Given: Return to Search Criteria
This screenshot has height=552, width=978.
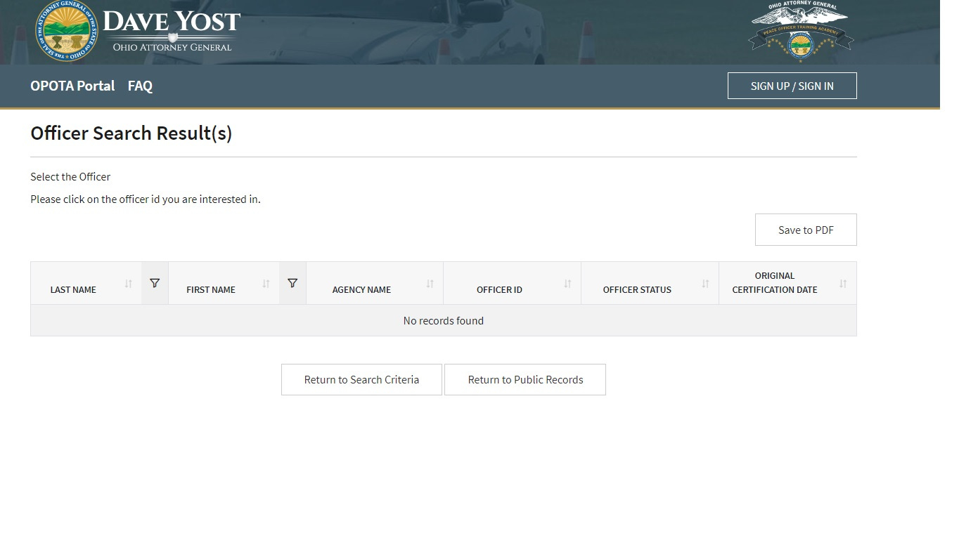Looking at the screenshot, I should 361,379.
